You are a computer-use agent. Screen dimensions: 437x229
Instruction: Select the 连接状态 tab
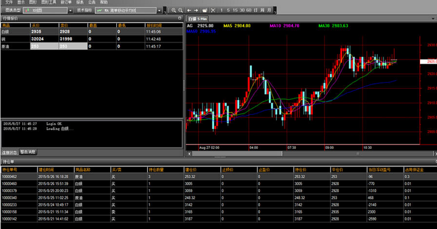[x=10, y=152]
